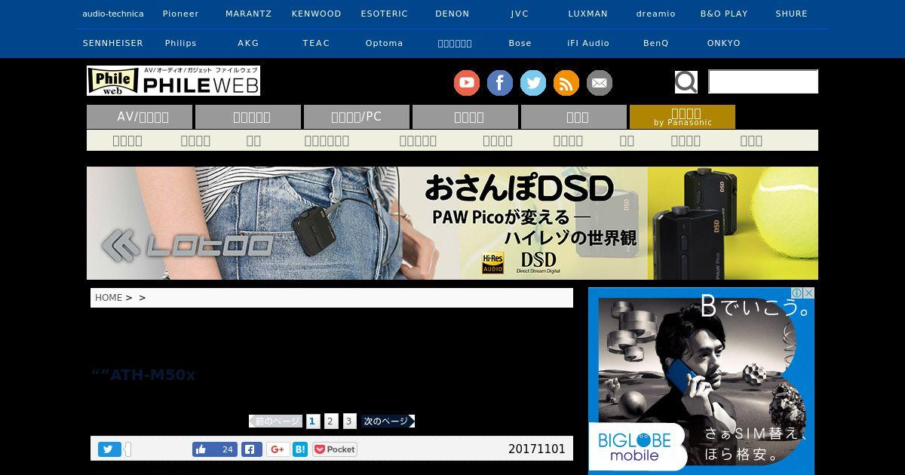Screen dimensions: 905x475
Task: Open the SENNHEISER brand link
Action: click(x=113, y=44)
